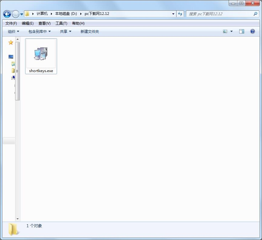
Task: Click the 1 个对象 status text
Action: point(34,226)
